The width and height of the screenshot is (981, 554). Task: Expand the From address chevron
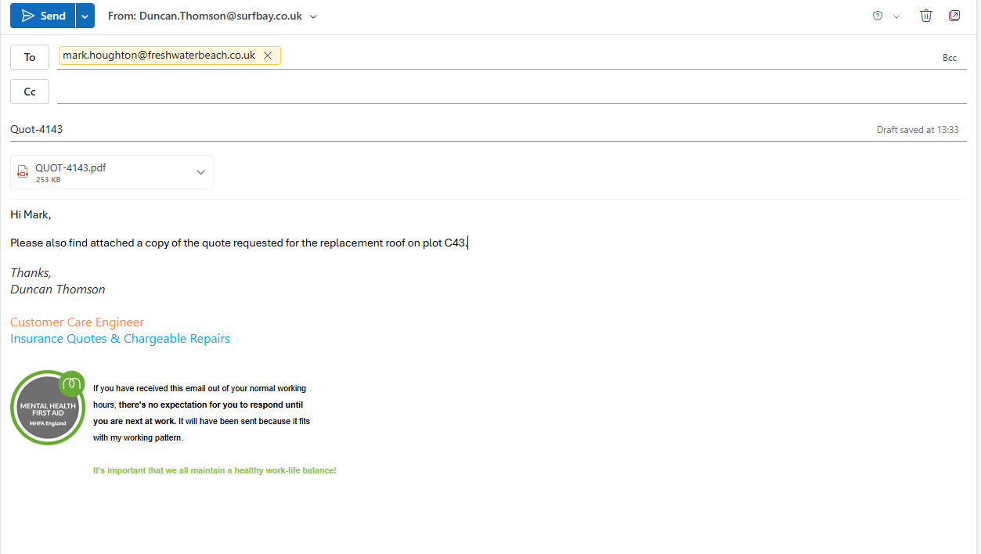click(313, 16)
